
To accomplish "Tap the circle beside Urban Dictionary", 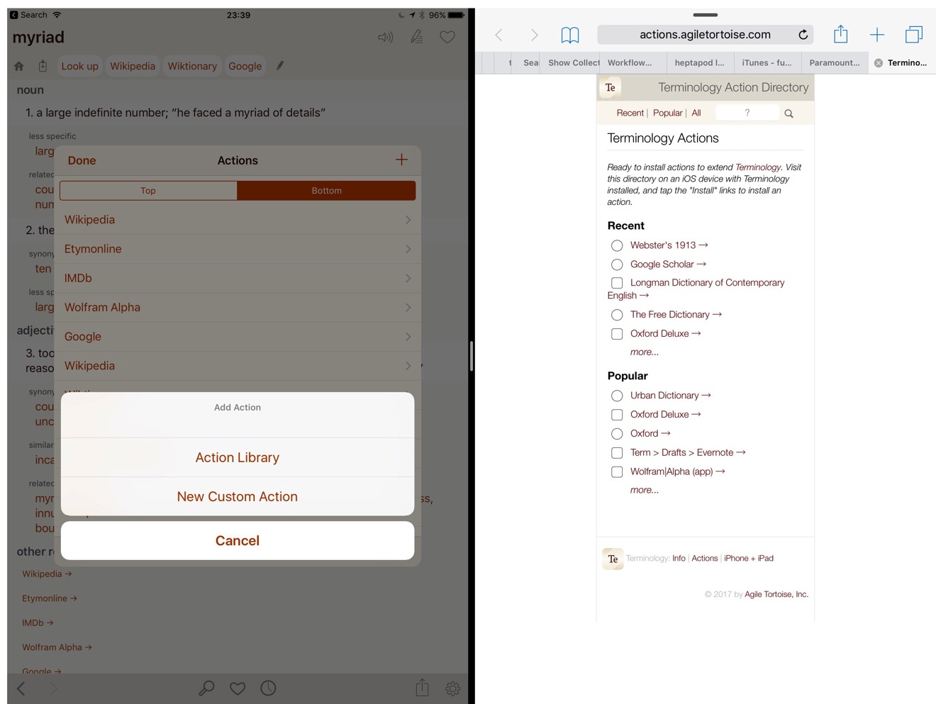I will click(x=617, y=396).
